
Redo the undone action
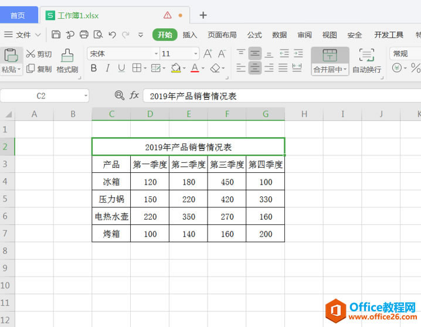(125, 35)
